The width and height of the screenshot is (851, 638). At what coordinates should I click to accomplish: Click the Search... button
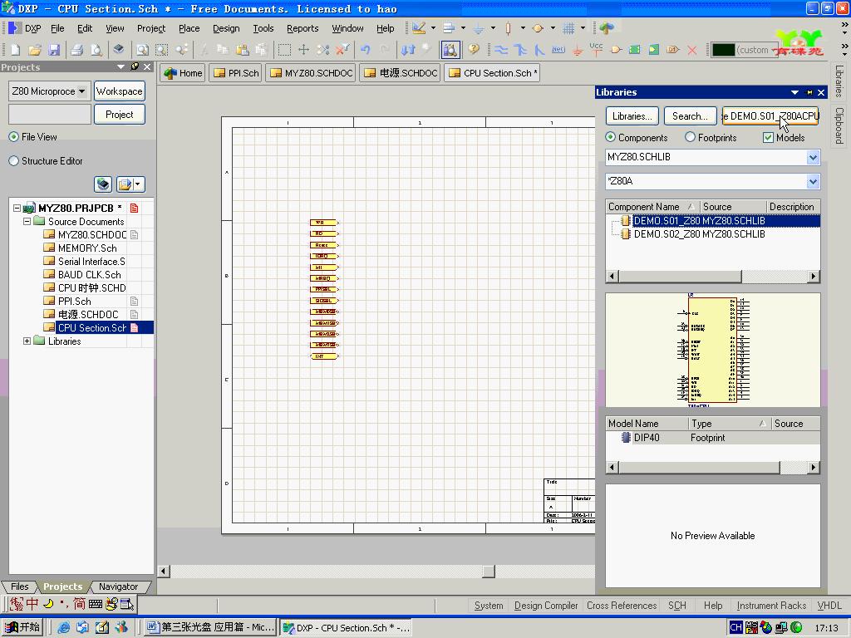689,116
